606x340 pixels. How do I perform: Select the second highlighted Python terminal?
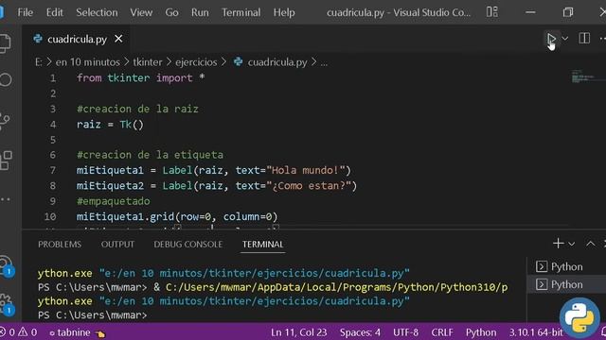566,284
